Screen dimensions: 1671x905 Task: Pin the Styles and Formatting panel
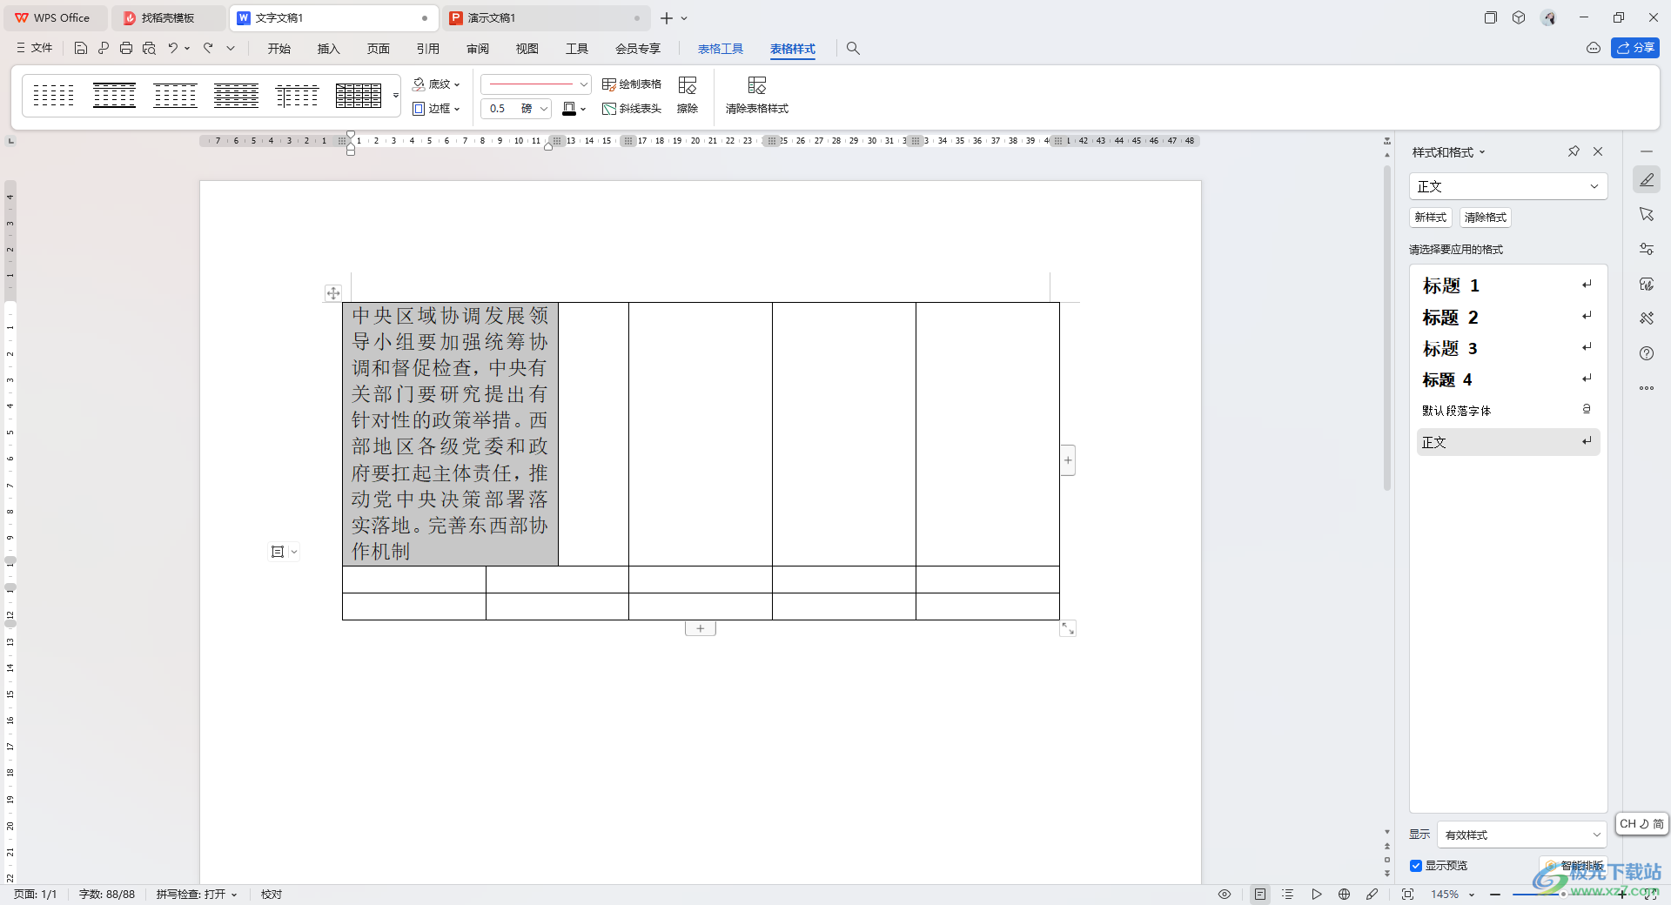pos(1574,151)
